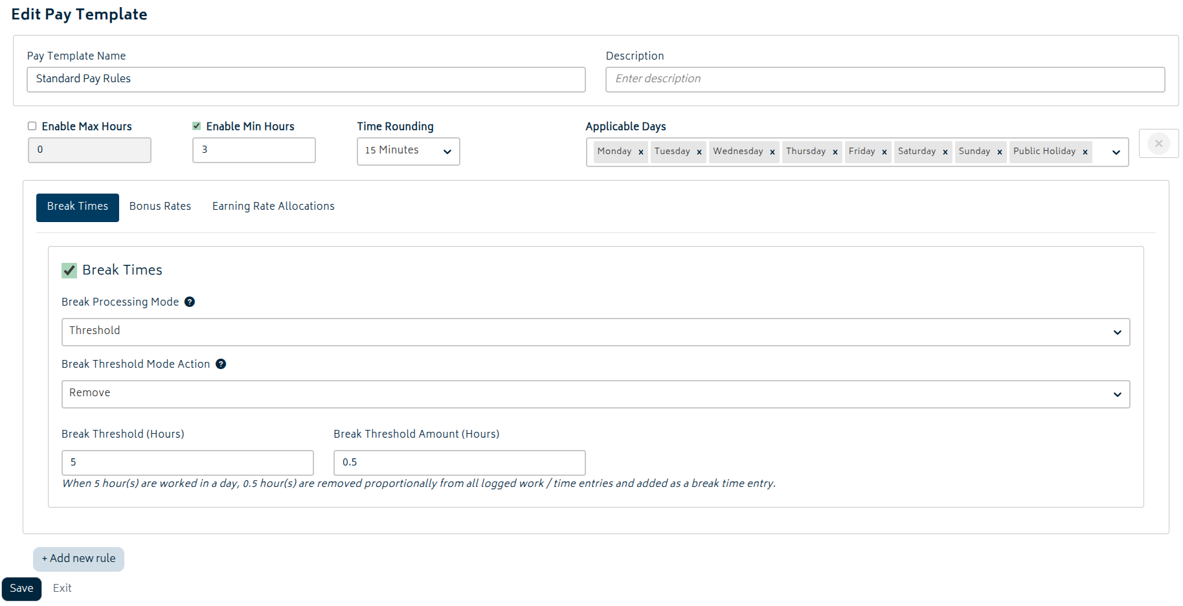Image resolution: width=1183 pixels, height=606 pixels.
Task: Remove Monday from Applicable Days
Action: point(641,152)
